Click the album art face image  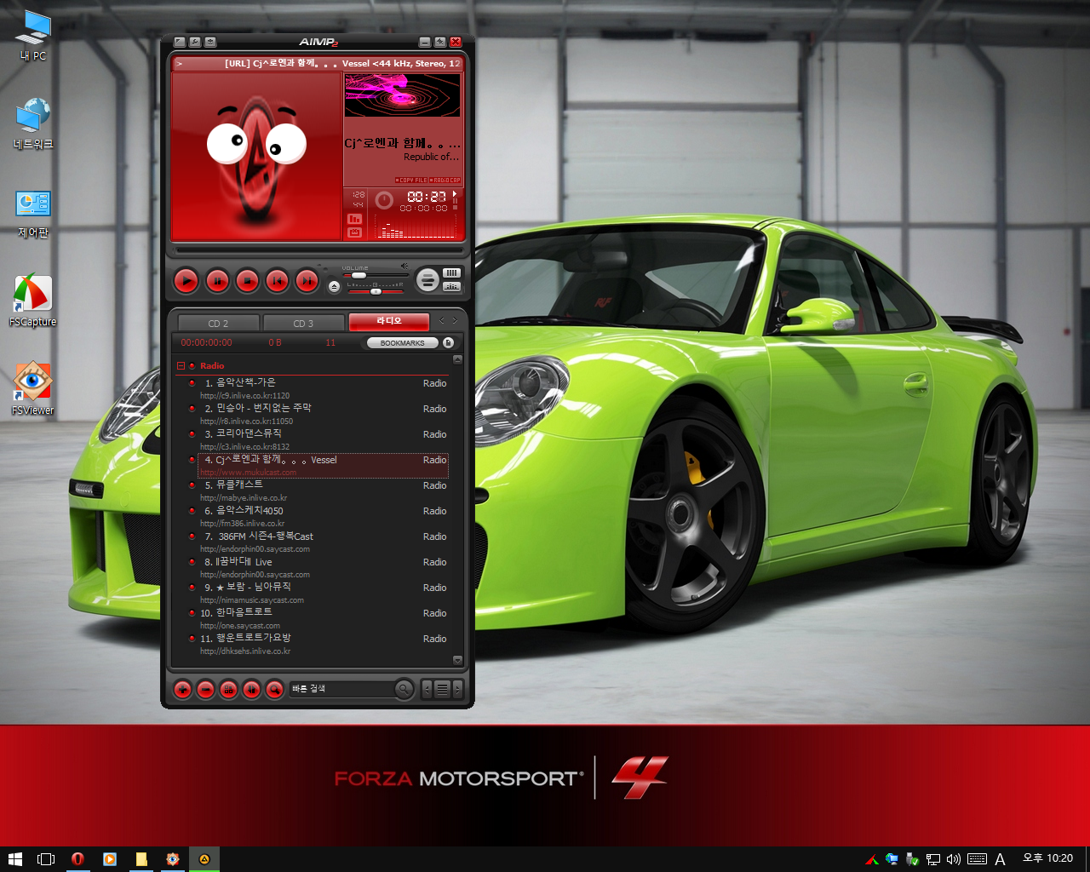[256, 157]
